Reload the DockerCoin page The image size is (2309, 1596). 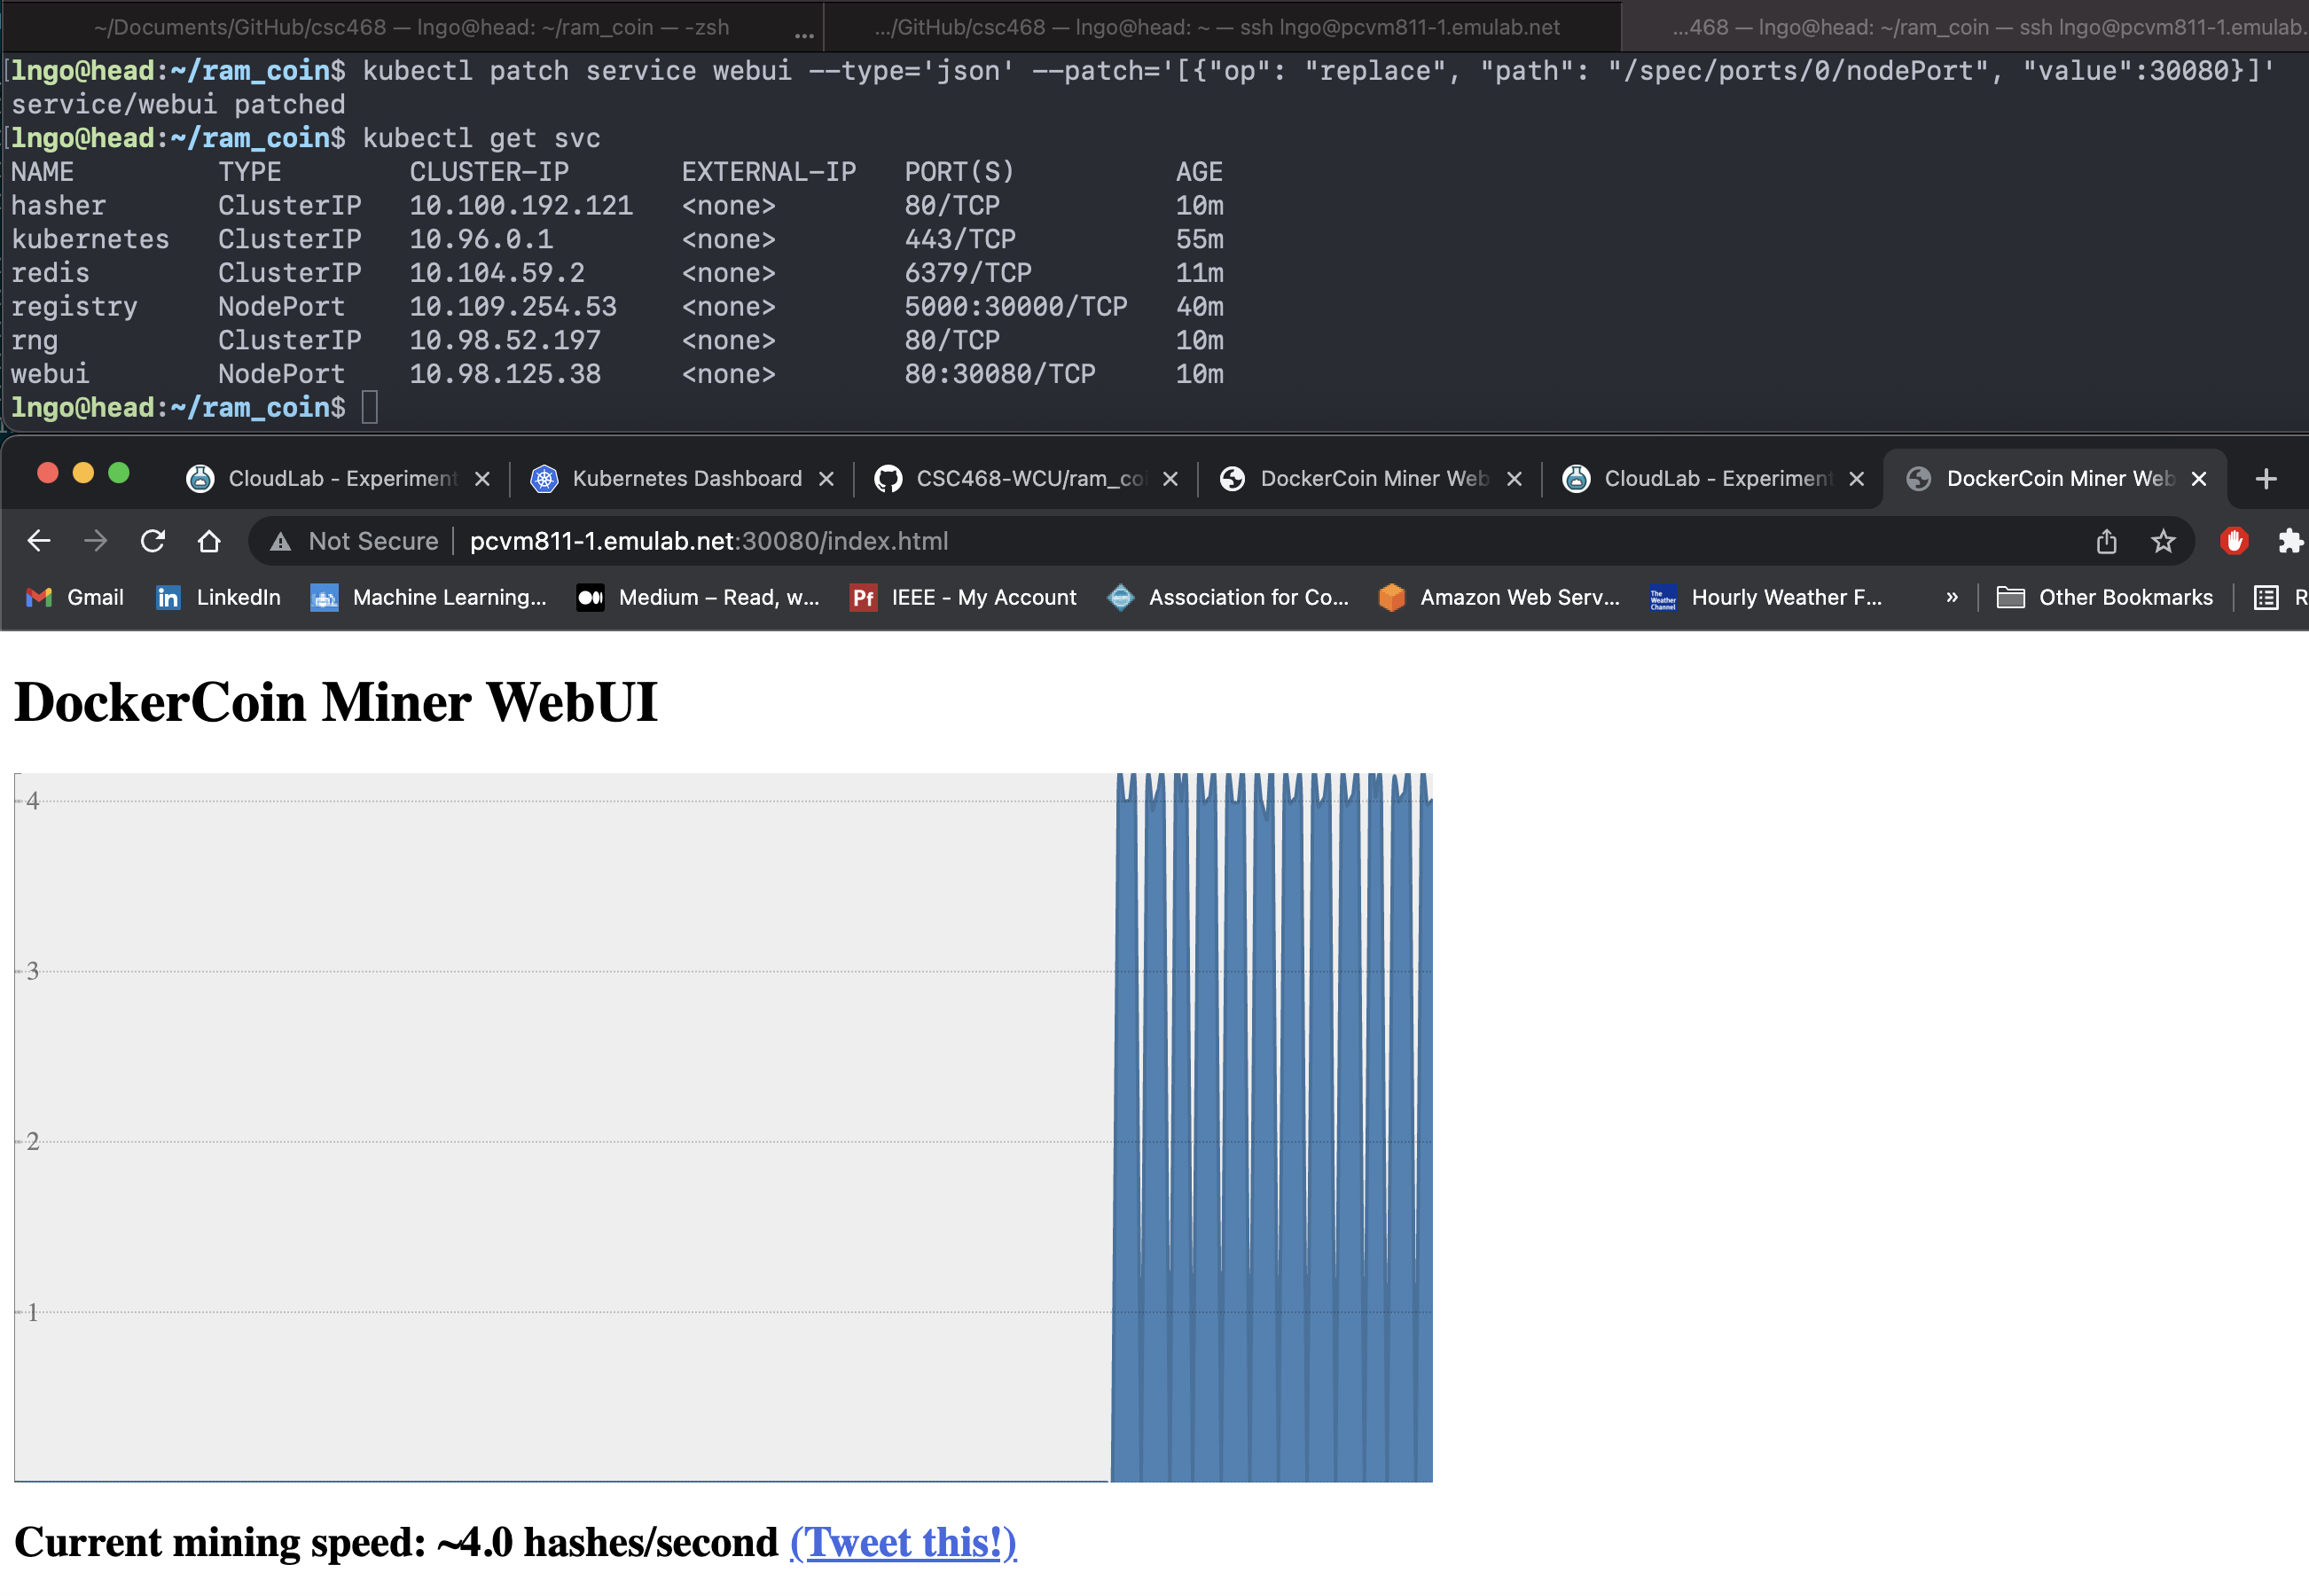pyautogui.click(x=152, y=541)
